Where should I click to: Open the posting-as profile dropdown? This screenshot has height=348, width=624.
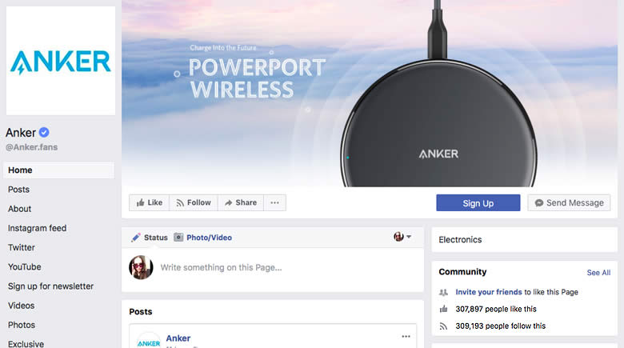402,237
